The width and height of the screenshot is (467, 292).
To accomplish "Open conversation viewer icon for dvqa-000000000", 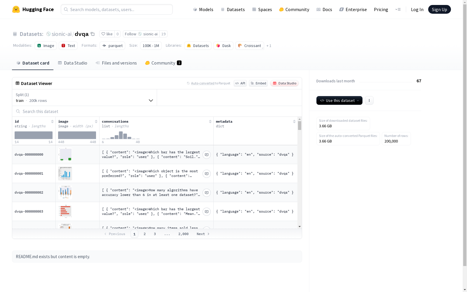I will coord(207,155).
